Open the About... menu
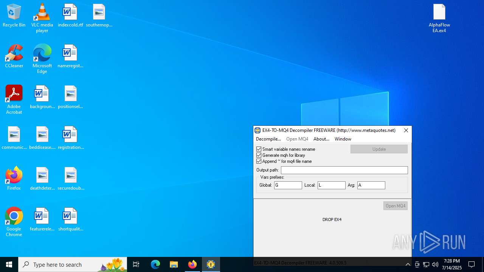The image size is (484, 272). [321, 139]
